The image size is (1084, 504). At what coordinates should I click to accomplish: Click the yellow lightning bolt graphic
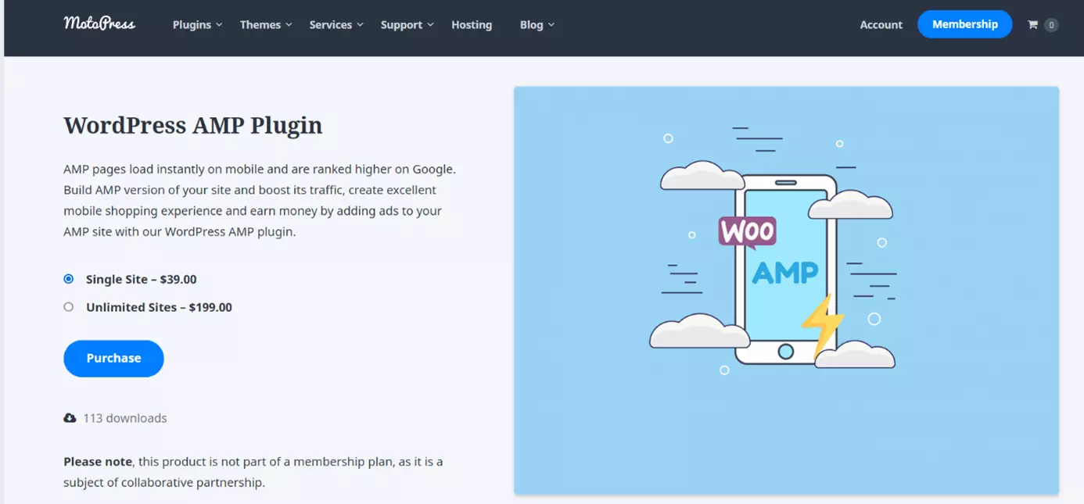tap(821, 323)
